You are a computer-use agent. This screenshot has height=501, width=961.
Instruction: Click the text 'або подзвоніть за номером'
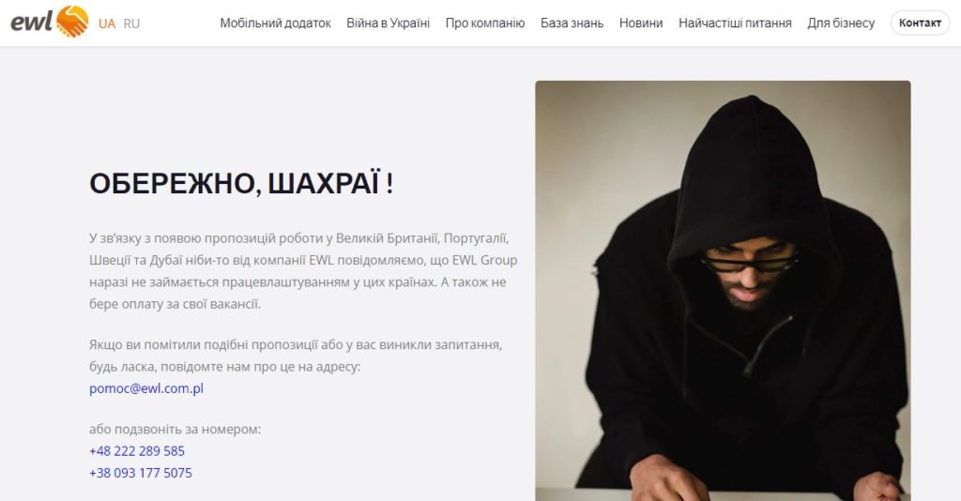(175, 430)
